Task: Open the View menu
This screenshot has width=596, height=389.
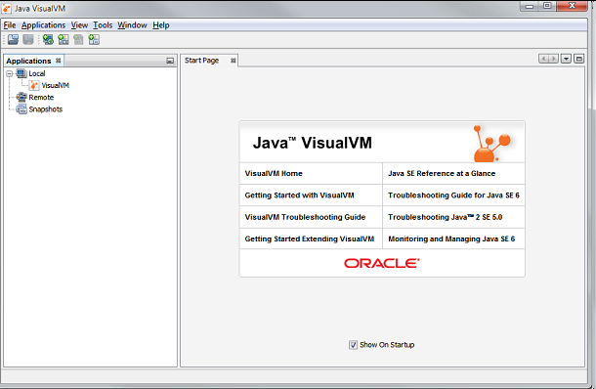Action: point(79,25)
